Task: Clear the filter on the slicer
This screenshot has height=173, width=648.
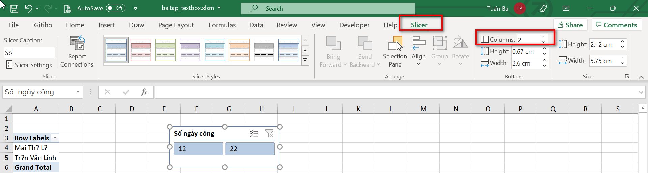Action: 269,134
